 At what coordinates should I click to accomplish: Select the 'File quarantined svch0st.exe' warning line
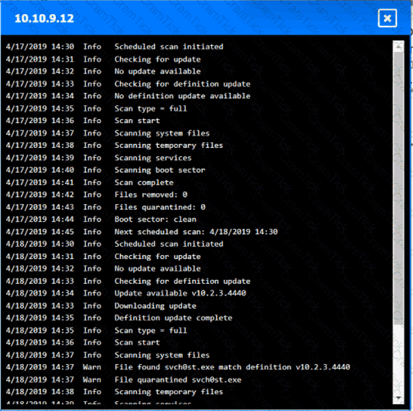[x=178, y=379]
